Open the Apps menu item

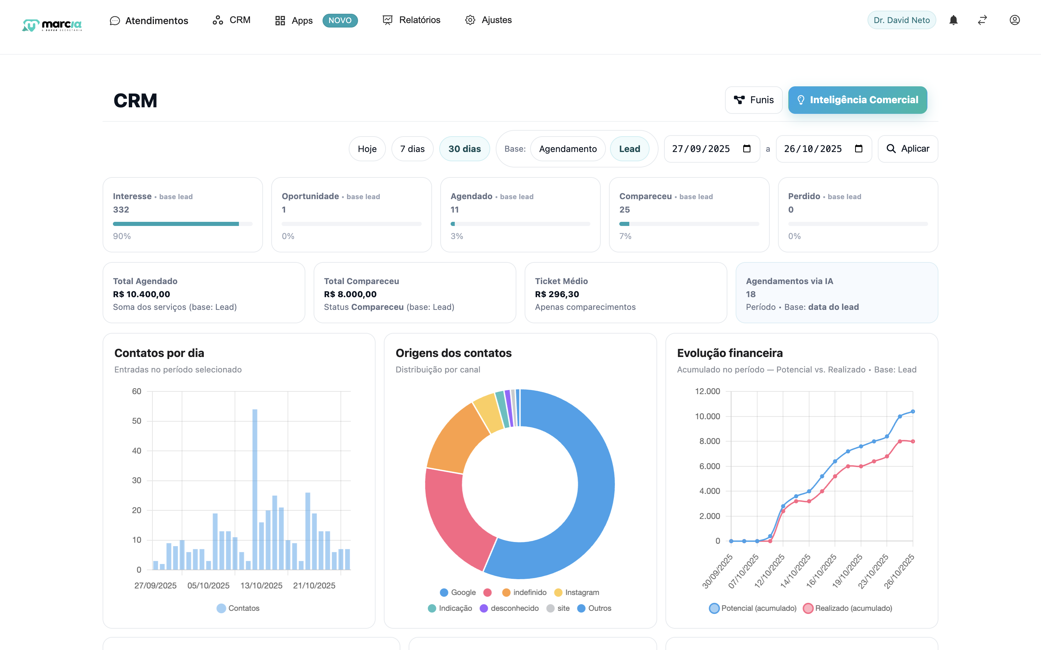(294, 20)
